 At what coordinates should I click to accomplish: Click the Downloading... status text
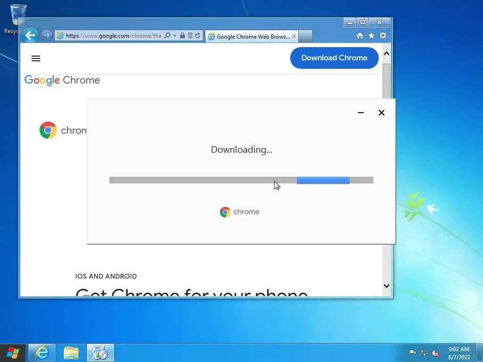point(241,149)
